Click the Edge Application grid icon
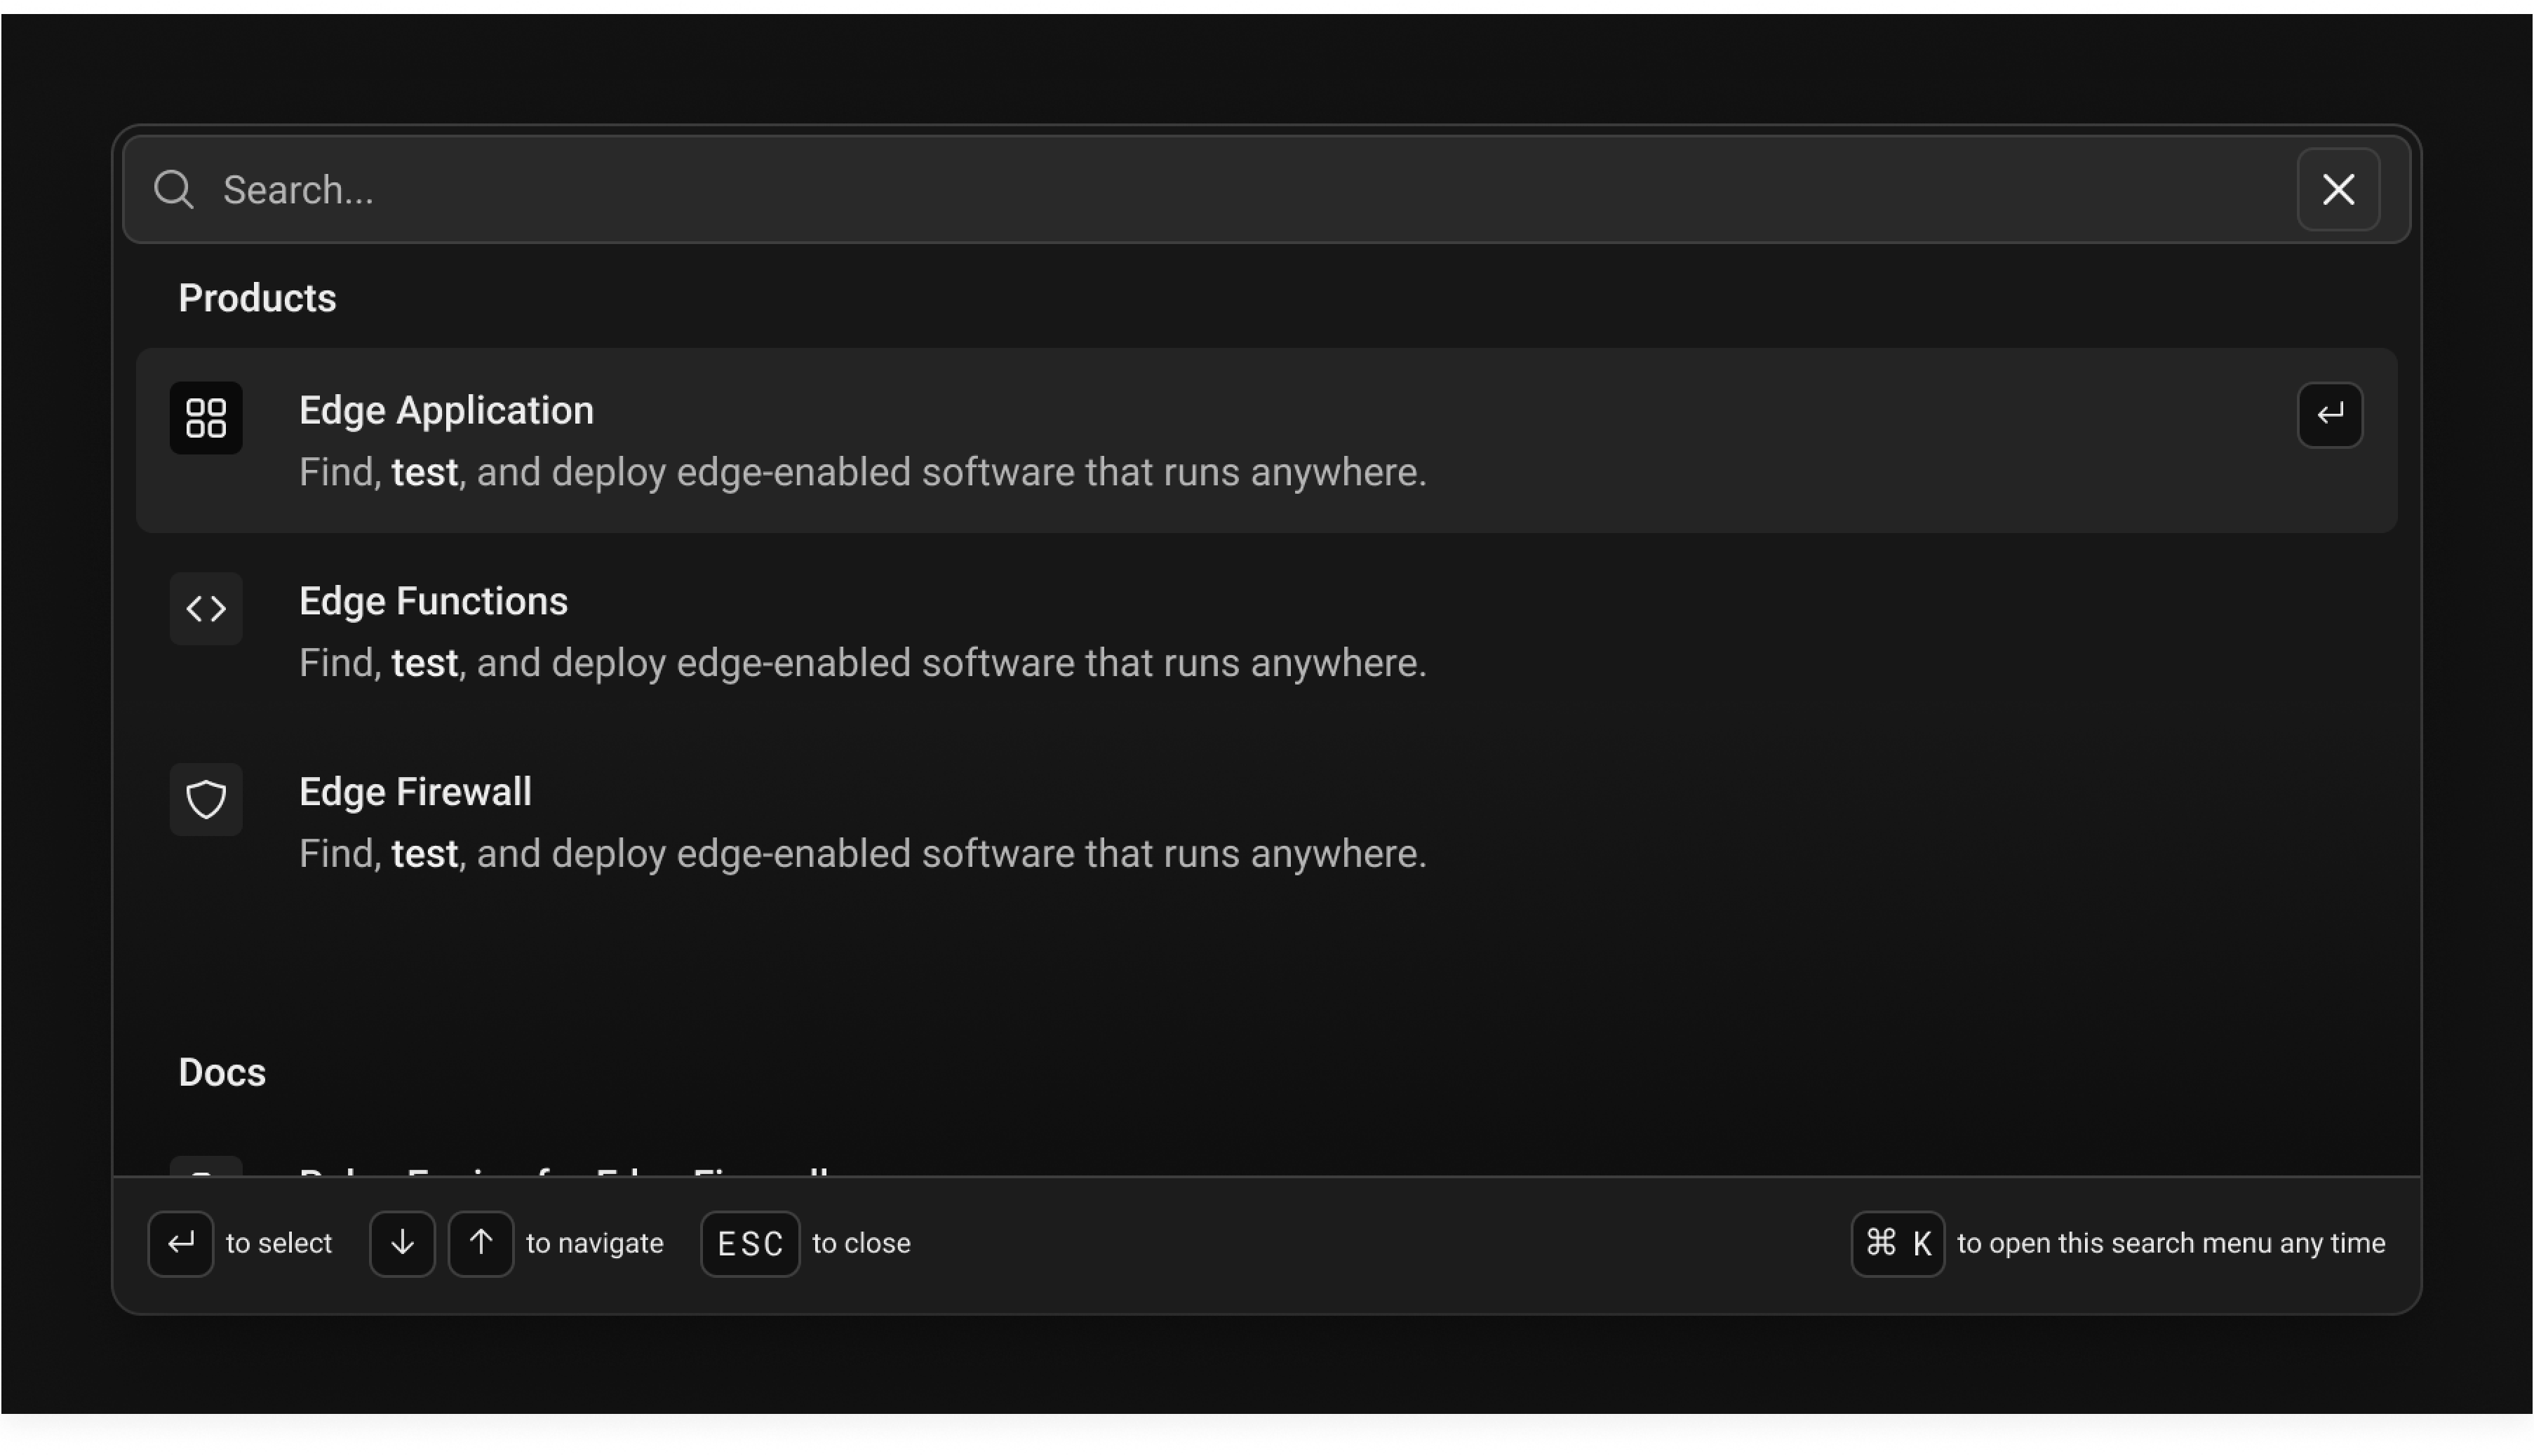2534x1456 pixels. pos(206,418)
